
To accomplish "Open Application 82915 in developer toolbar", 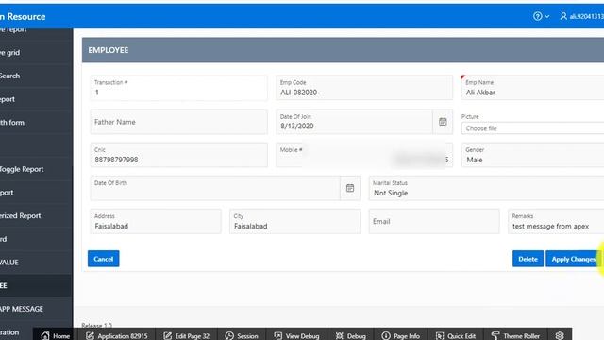I will [116, 336].
